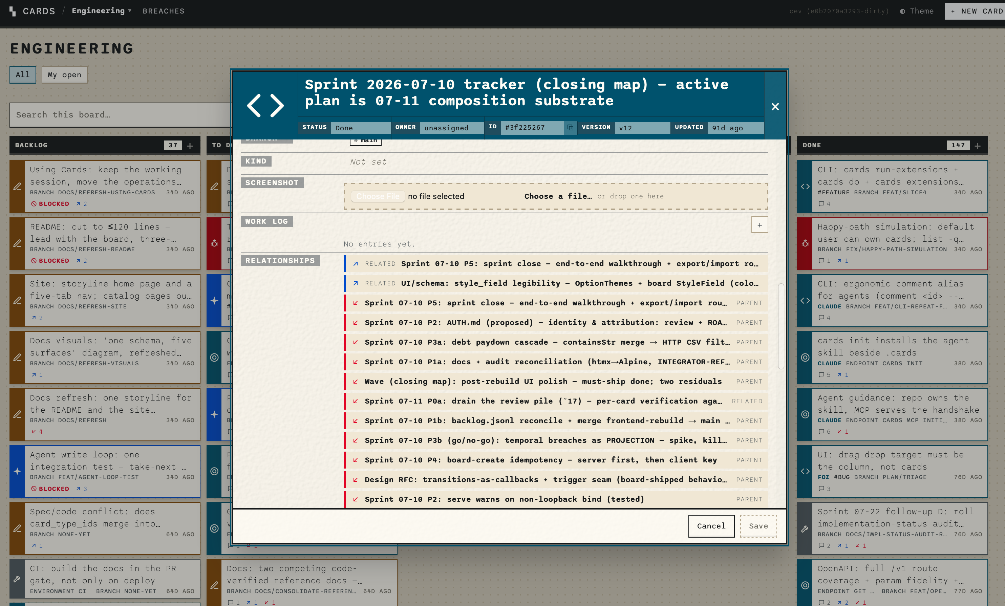This screenshot has height=606, width=1005.
Task: Add a card to the Done column
Action: 978,146
